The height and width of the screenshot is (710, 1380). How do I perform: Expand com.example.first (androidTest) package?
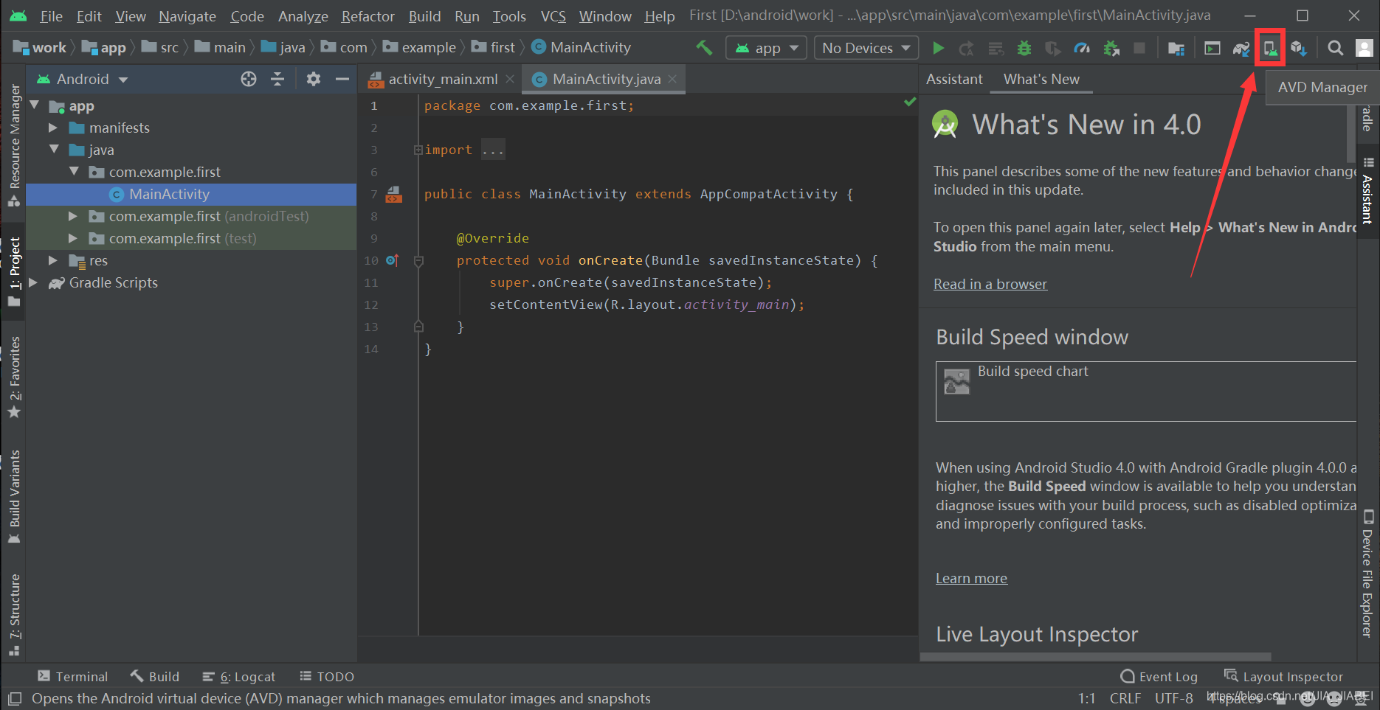[73, 216]
